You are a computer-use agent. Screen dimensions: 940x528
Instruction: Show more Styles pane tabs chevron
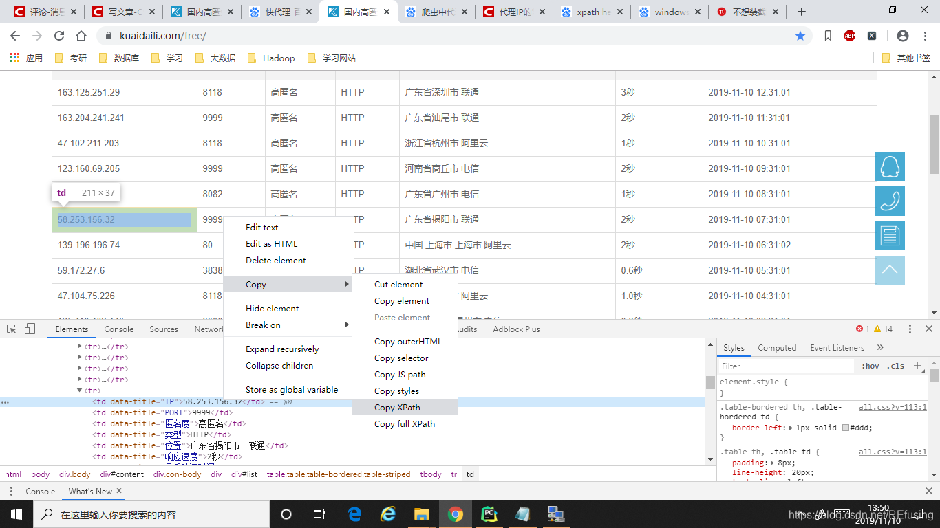(x=880, y=347)
